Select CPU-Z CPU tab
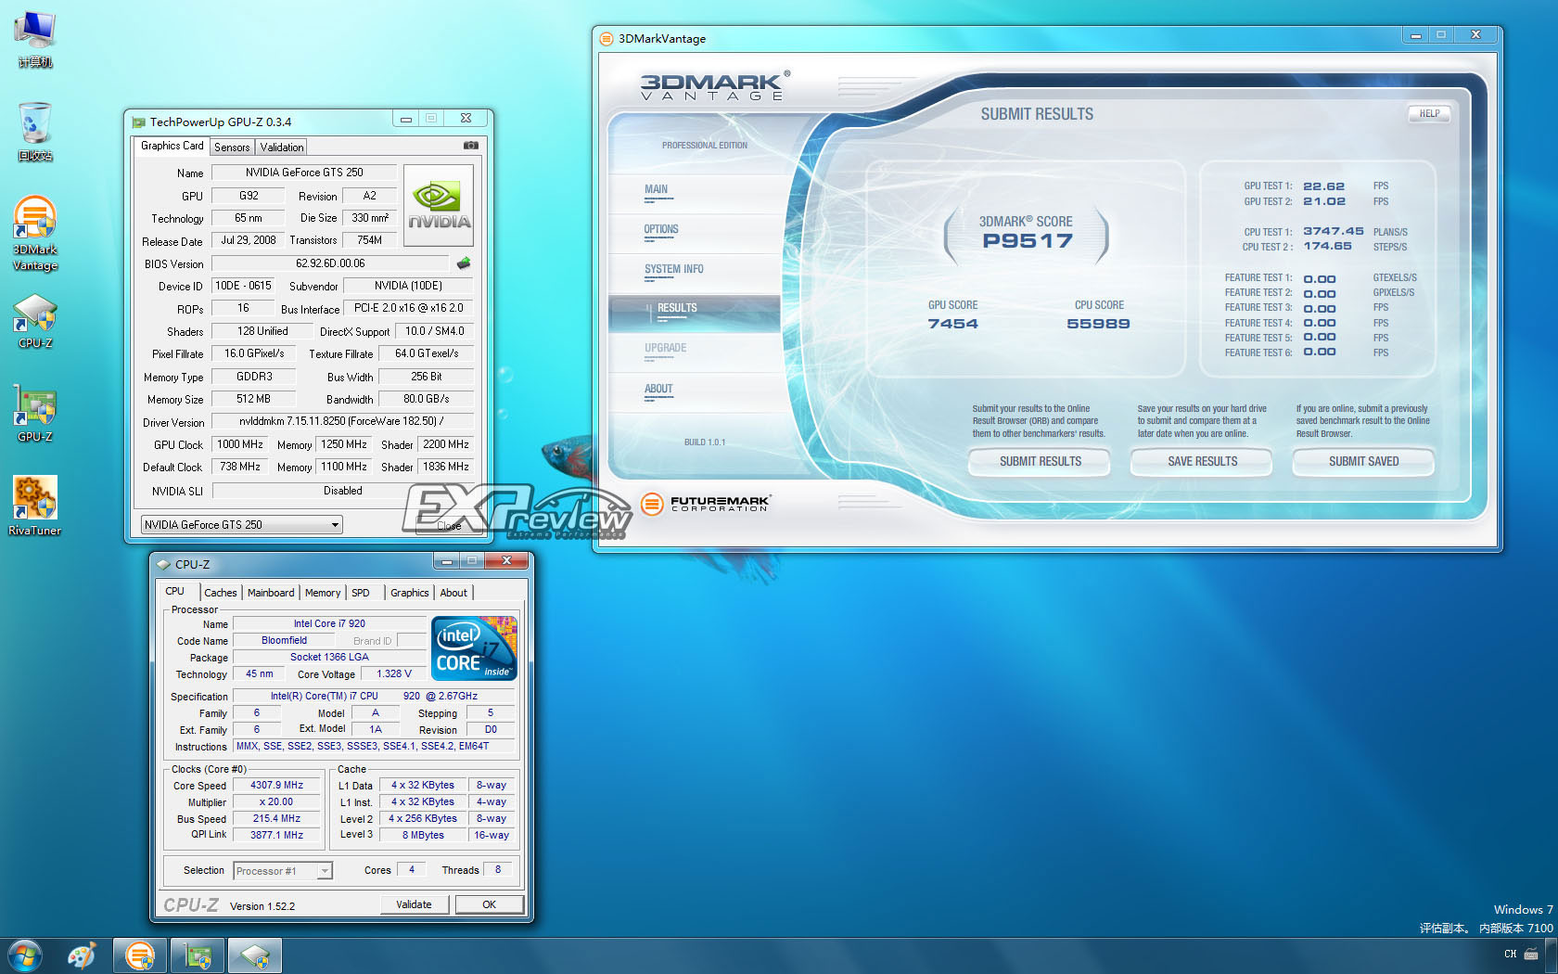The image size is (1558, 974). point(174,591)
